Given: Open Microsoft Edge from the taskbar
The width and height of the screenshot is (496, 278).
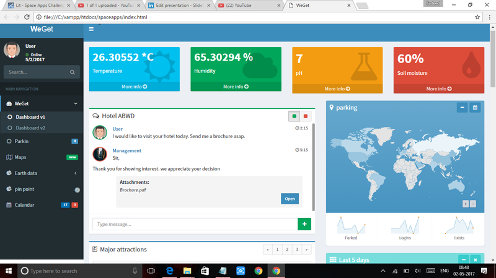Looking at the screenshot, I should pos(169,271).
